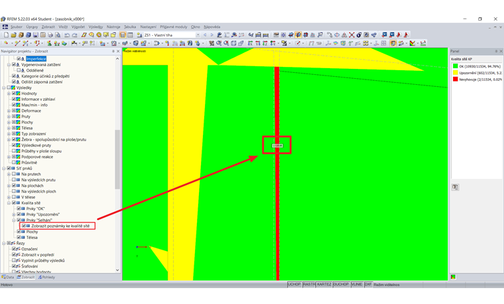Toggle the DXF status bar button
The width and height of the screenshot is (504, 304).
368,284
